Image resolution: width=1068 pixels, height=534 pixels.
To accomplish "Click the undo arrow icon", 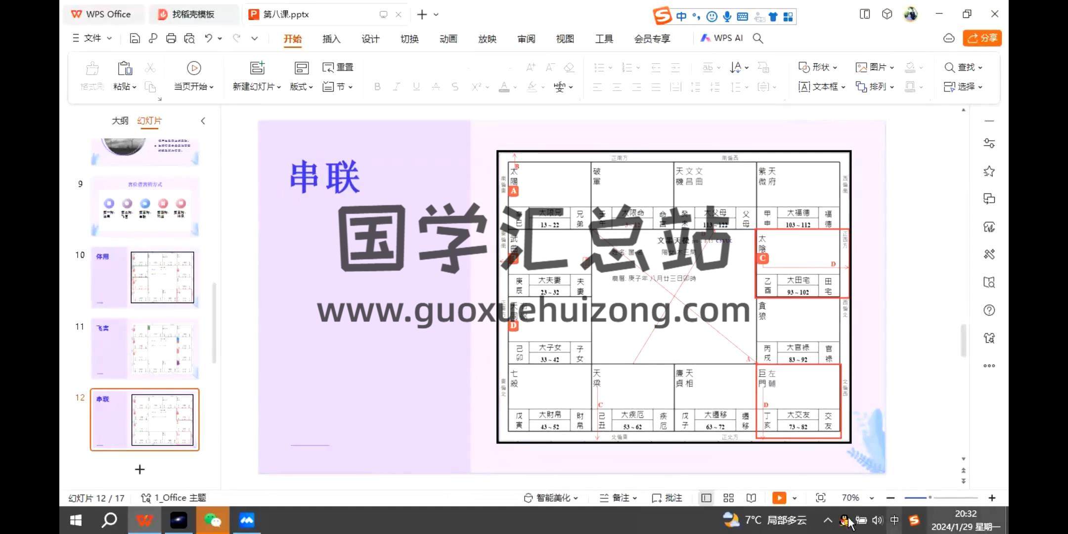I will [x=209, y=39].
